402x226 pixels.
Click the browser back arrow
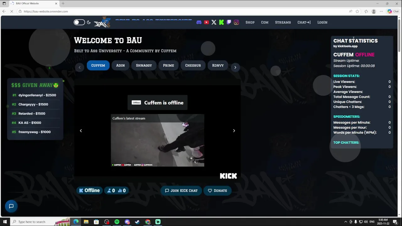click(4, 11)
